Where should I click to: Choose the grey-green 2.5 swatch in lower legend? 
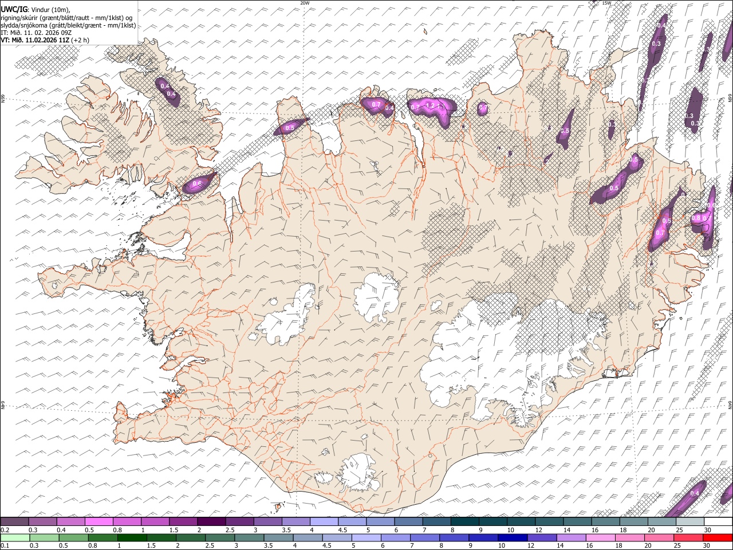[x=220, y=537]
